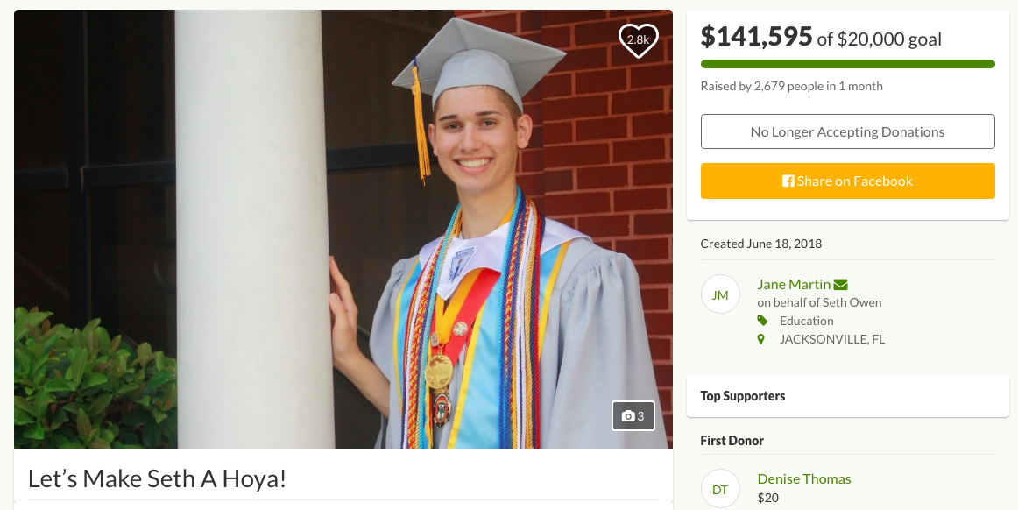Click the Education category link
The image size is (1018, 510).
[806, 321]
